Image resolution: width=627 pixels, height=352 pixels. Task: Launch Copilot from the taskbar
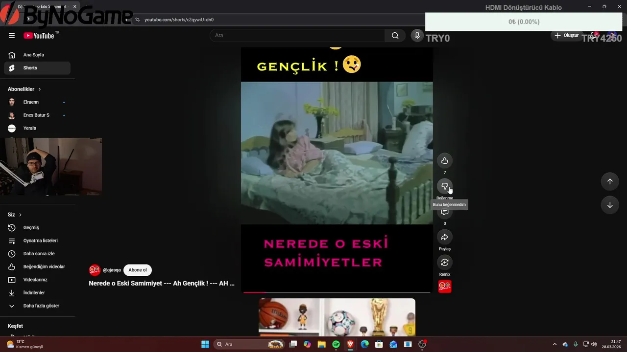click(x=307, y=344)
